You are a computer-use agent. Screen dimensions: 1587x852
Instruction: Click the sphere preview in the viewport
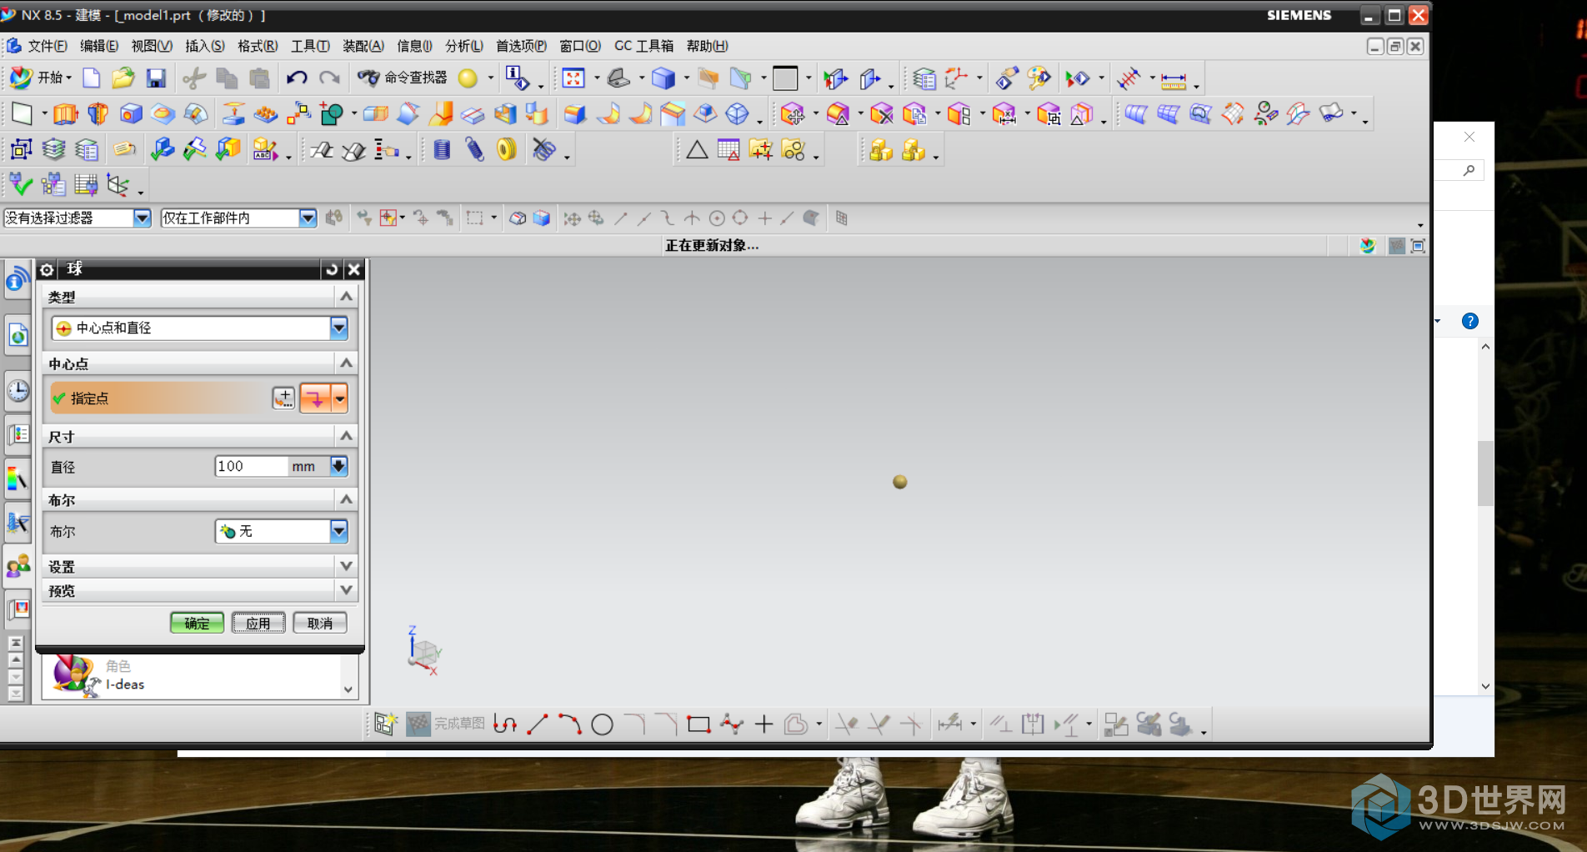click(899, 481)
